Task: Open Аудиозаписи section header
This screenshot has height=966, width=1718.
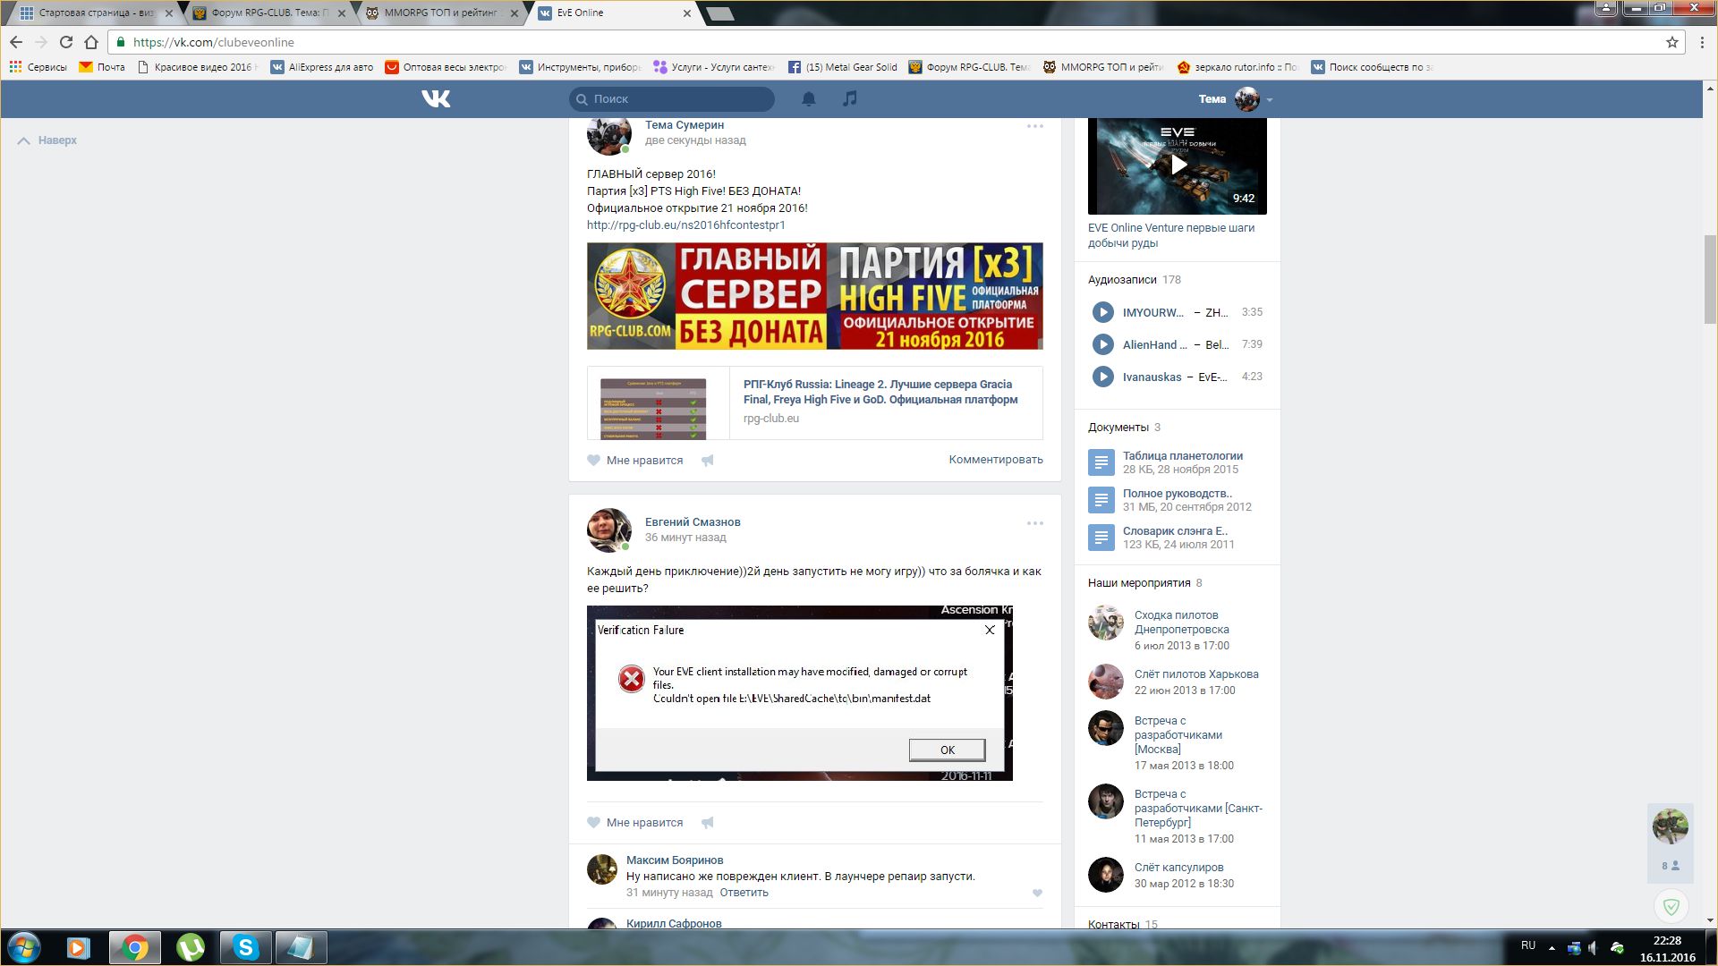Action: 1122,279
